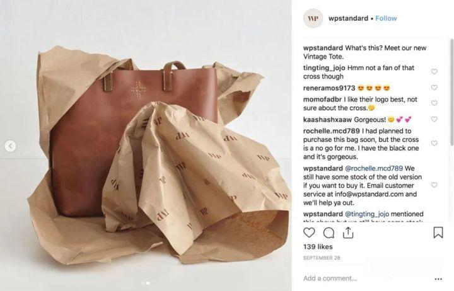The height and width of the screenshot is (291, 454).
Task: Follow the wpstandard account
Action: pyautogui.click(x=386, y=18)
